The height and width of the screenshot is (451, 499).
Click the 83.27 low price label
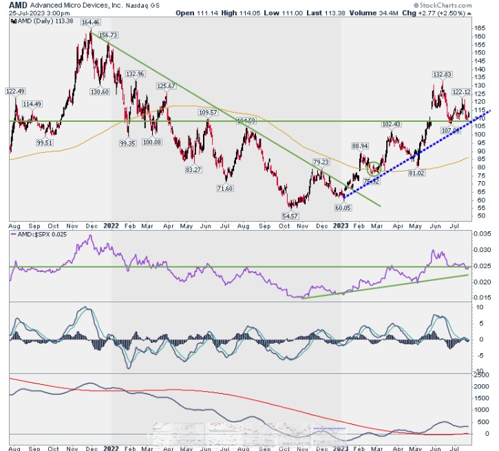point(193,169)
